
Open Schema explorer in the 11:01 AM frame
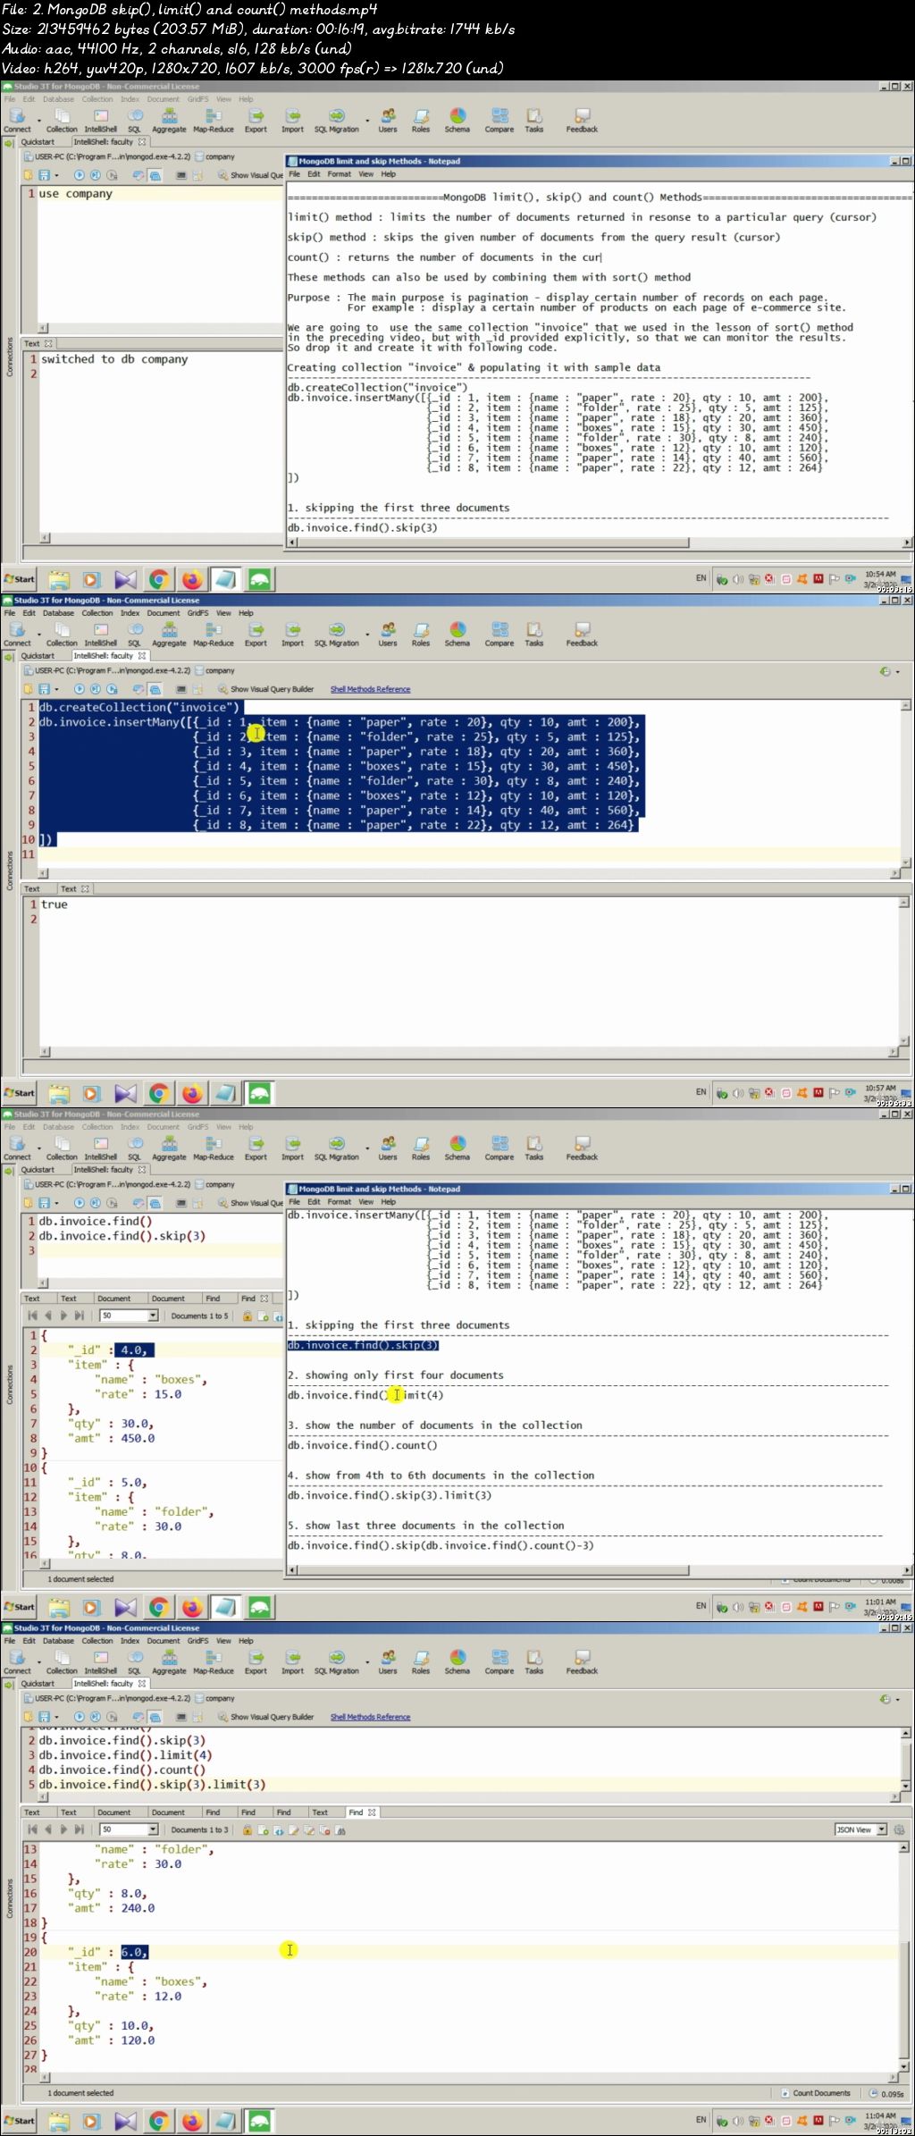click(x=457, y=1148)
